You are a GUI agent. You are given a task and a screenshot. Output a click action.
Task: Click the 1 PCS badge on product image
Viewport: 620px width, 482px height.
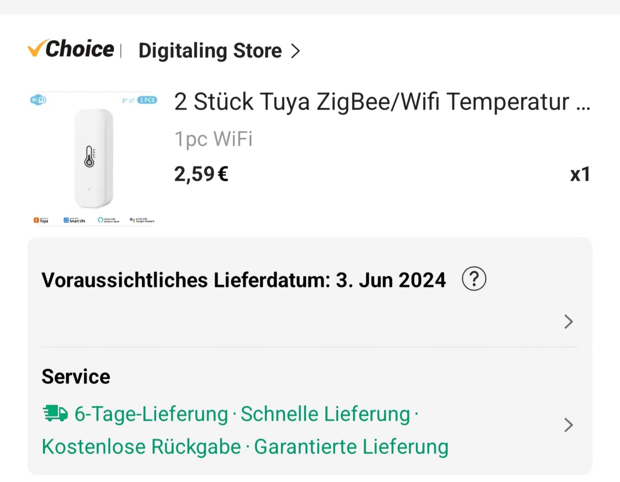(147, 100)
